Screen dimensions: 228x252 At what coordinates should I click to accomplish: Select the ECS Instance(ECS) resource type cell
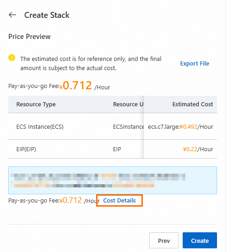[40, 127]
